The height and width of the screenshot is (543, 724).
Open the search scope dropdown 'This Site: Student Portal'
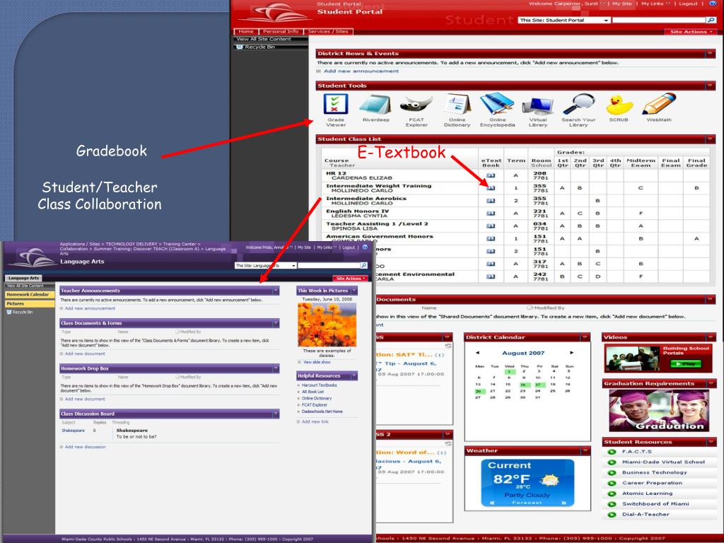564,21
